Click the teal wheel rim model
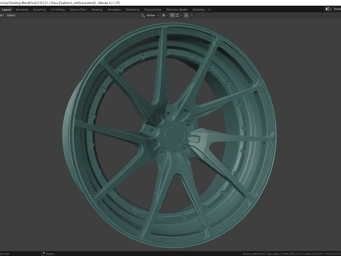 (x=169, y=135)
